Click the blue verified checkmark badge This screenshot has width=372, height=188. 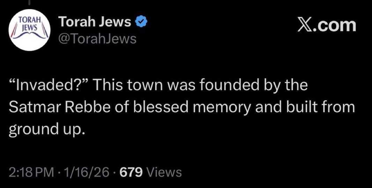point(140,23)
